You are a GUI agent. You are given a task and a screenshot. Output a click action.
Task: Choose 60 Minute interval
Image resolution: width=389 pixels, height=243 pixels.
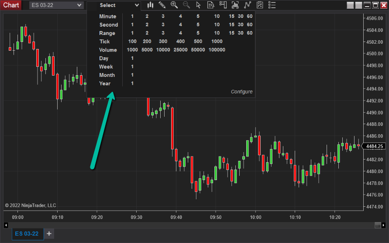[x=250, y=16]
